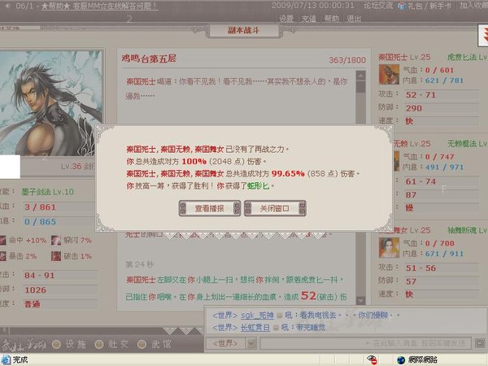
Task: Click the 武林英雄 game logo
Action: point(24,344)
